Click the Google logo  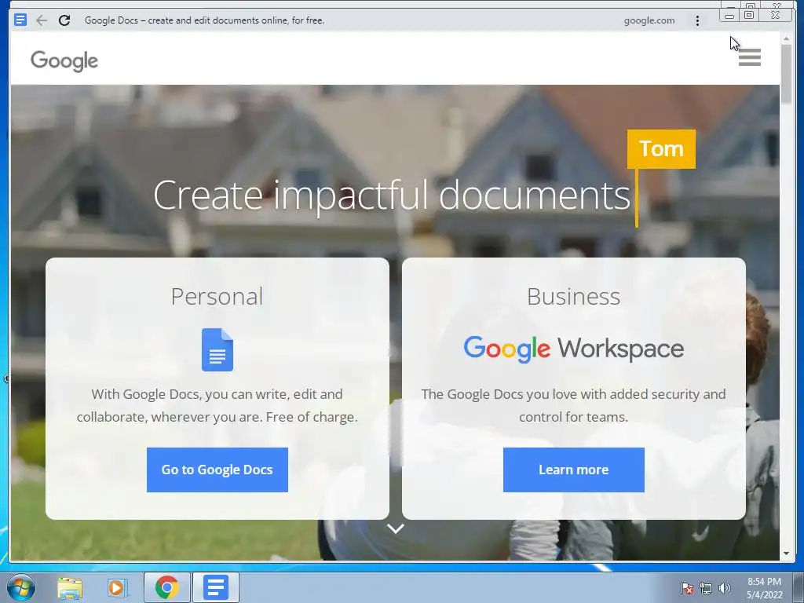coord(64,61)
